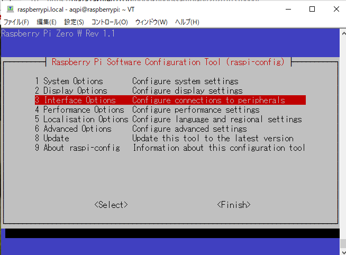This screenshot has width=346, height=255.
Task: Open the 編集(E) menu
Action: coord(47,22)
